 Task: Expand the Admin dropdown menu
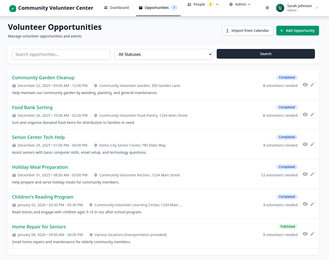pyautogui.click(x=240, y=4)
